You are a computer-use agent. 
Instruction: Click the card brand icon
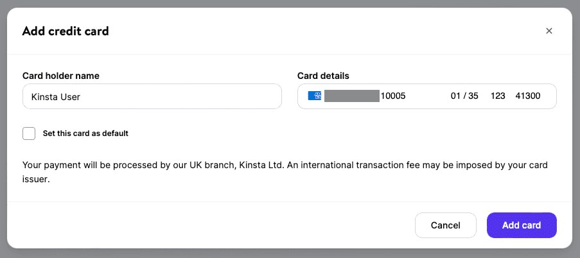point(315,96)
